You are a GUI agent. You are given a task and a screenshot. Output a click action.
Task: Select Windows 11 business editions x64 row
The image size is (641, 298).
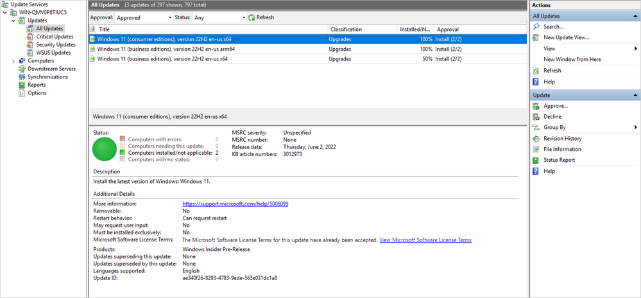click(308, 59)
